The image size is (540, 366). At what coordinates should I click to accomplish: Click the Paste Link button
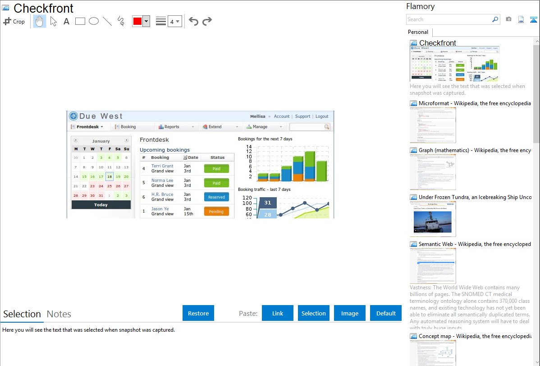click(x=278, y=313)
